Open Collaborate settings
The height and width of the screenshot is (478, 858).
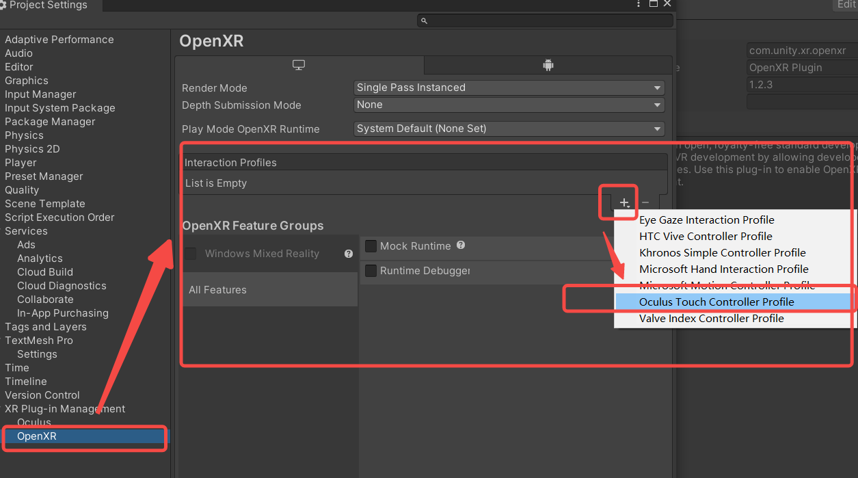point(45,300)
